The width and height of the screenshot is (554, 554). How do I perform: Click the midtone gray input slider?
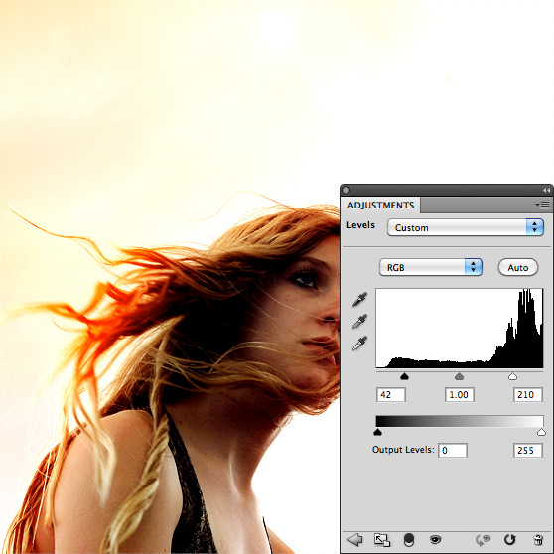pyautogui.click(x=459, y=376)
